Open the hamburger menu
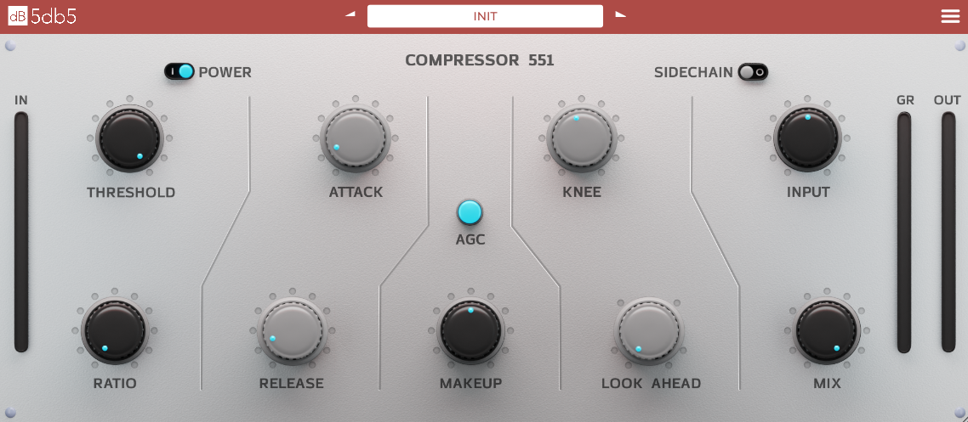Image resolution: width=968 pixels, height=422 pixels. tap(950, 17)
